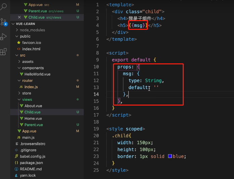This screenshot has width=234, height=179.
Task: Open App.vue in the src tree
Action: (x=47, y=131)
